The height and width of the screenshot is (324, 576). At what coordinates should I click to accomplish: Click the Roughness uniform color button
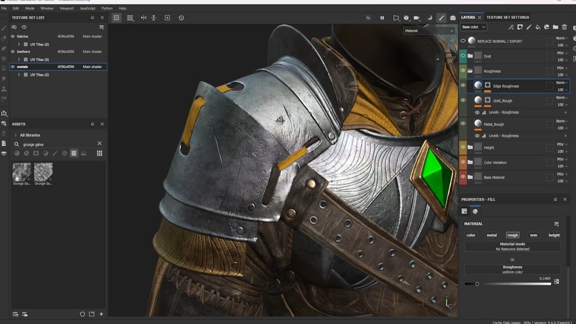(x=513, y=269)
